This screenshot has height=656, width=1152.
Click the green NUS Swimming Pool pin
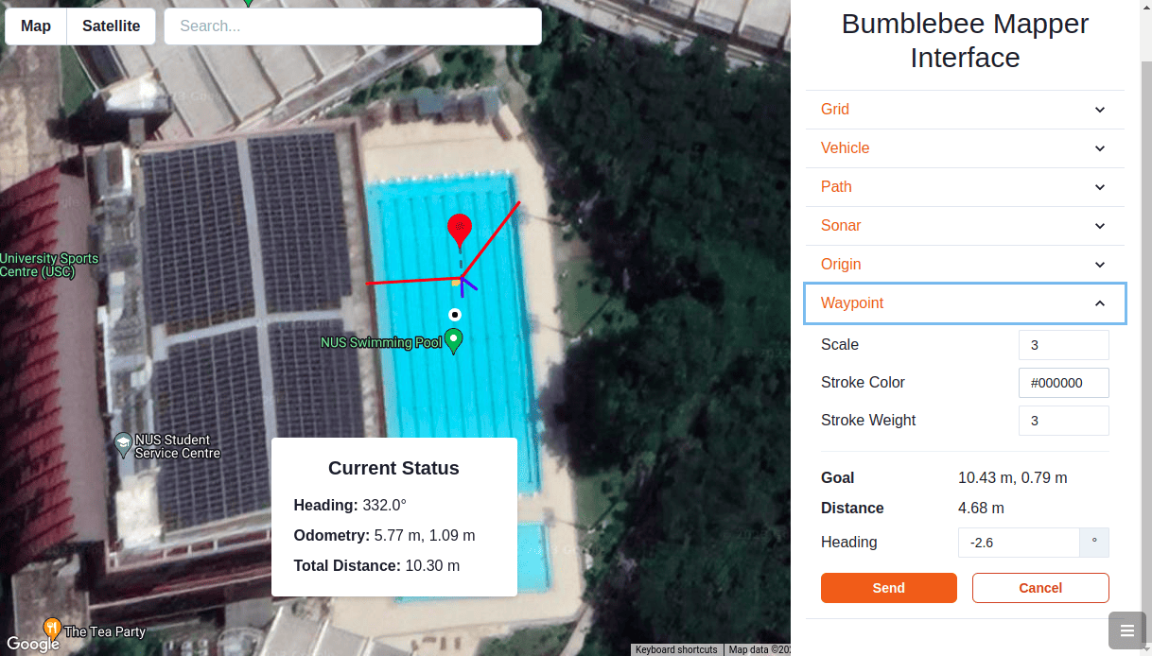(454, 339)
